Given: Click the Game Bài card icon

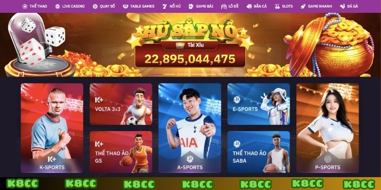Looking at the screenshot, I should click(x=191, y=7).
